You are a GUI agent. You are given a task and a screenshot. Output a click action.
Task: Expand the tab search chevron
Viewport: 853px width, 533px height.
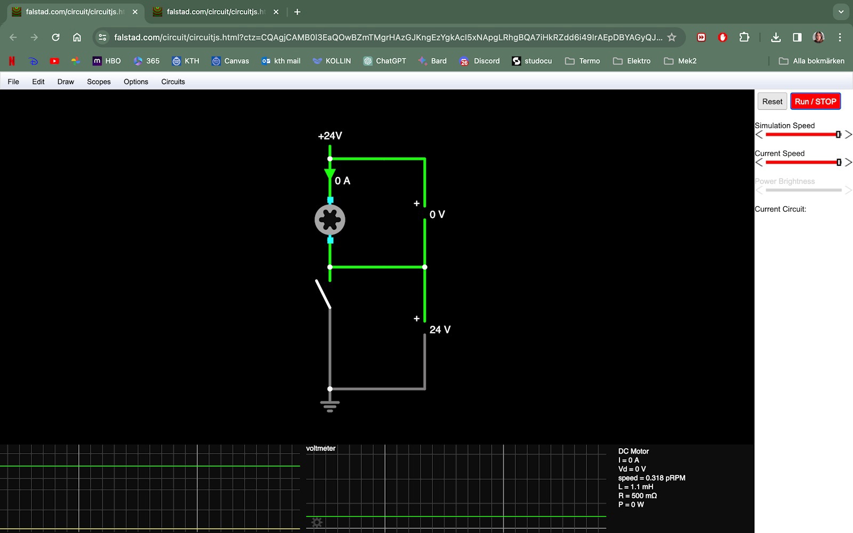tap(841, 12)
